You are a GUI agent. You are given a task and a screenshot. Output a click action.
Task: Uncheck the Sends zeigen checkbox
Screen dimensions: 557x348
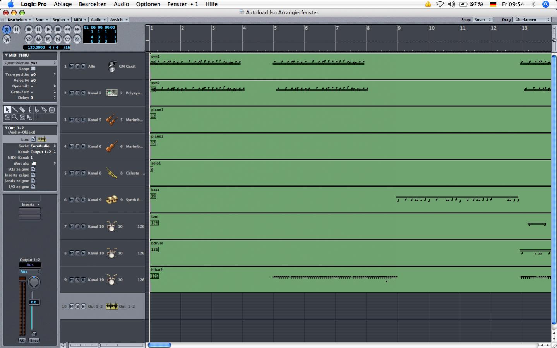coord(33,181)
